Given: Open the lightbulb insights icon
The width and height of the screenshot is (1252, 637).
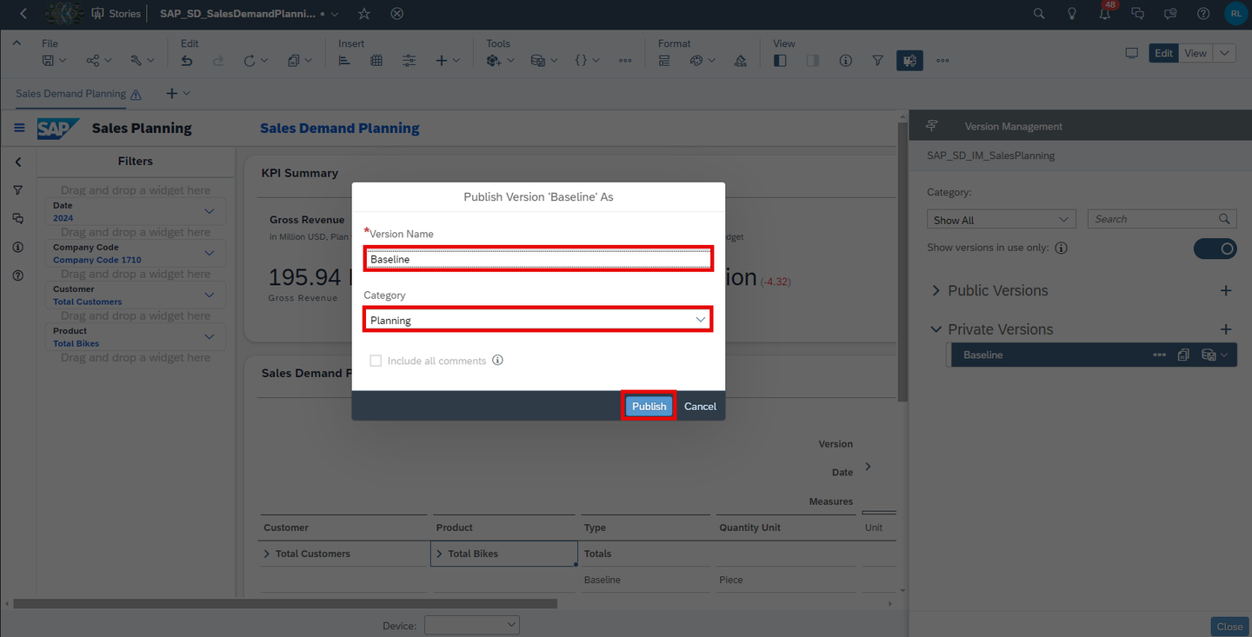Looking at the screenshot, I should pos(1072,14).
